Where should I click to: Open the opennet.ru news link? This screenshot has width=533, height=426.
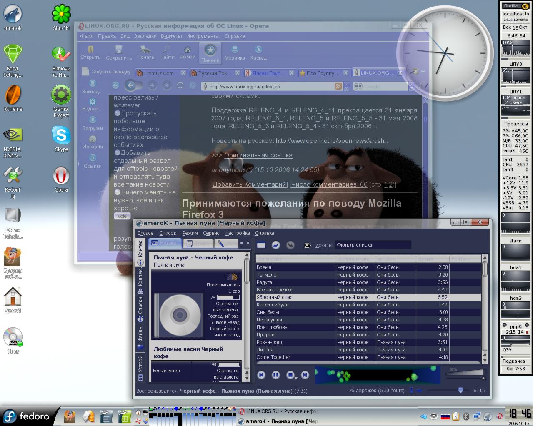click(332, 141)
